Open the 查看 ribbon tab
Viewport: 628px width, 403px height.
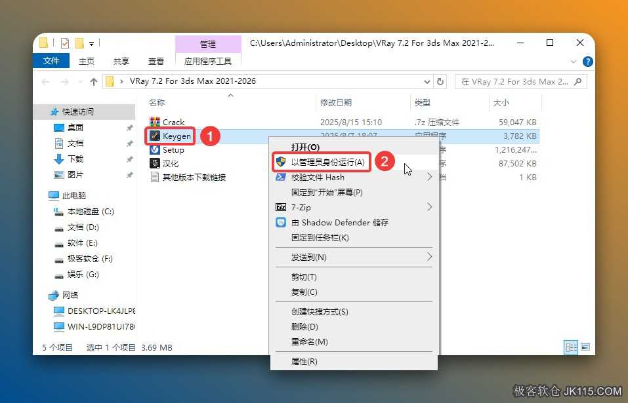tap(156, 61)
